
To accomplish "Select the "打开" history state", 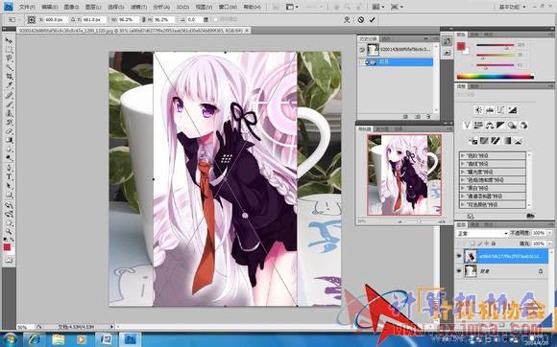I will pyautogui.click(x=400, y=62).
